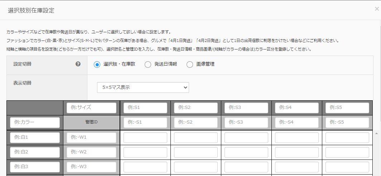The image size is (381, 176).
Task: Click the 例:サイズ axis name field
Action: [x=91, y=108]
